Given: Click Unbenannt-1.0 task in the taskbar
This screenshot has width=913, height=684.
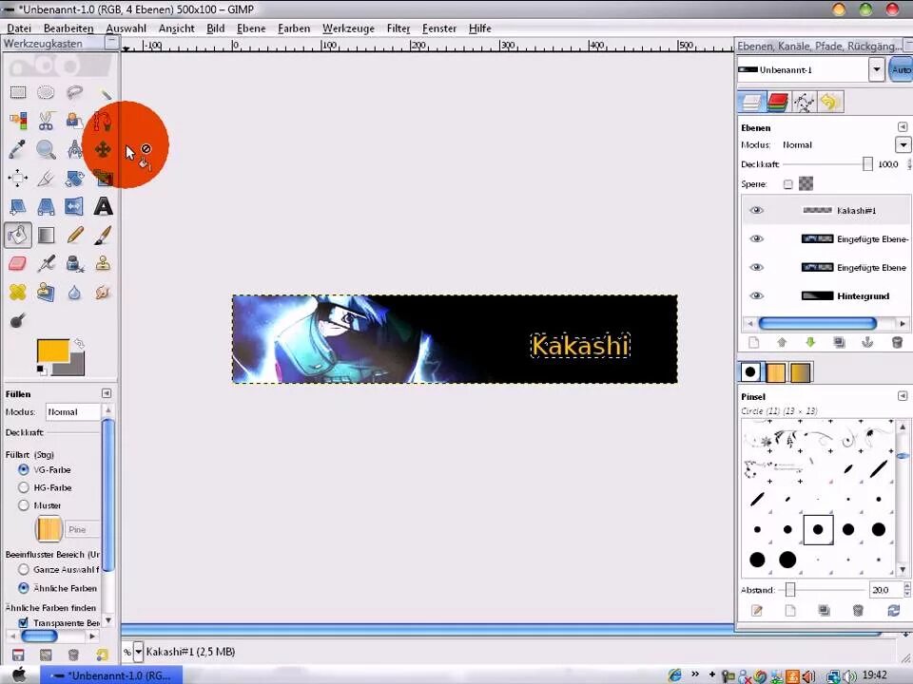Looking at the screenshot, I should coord(111,675).
